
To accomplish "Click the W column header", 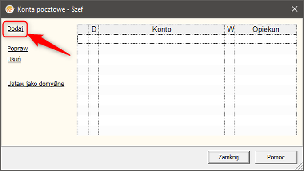I will click(x=229, y=29).
